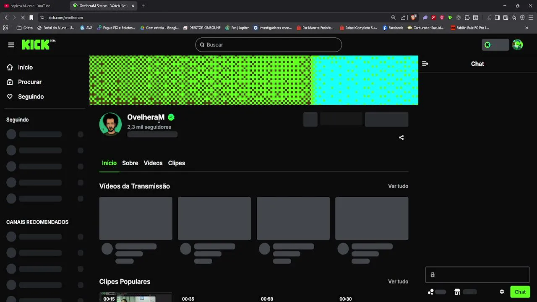
Task: Switch to the Sobre tab
Action: [x=130, y=163]
